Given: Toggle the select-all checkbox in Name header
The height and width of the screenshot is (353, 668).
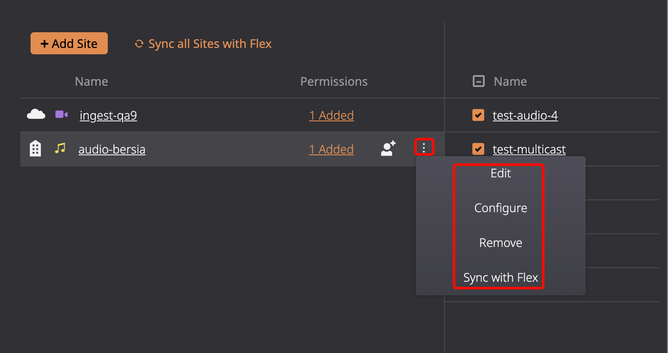Looking at the screenshot, I should tap(479, 81).
